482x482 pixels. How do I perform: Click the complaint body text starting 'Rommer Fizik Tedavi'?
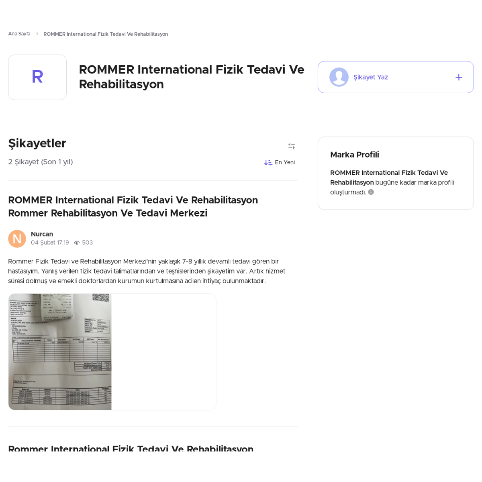coord(147,271)
